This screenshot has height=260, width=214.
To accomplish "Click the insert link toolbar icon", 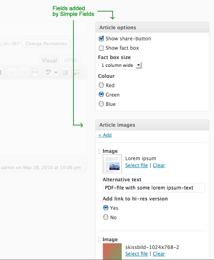I will click(12, 72).
